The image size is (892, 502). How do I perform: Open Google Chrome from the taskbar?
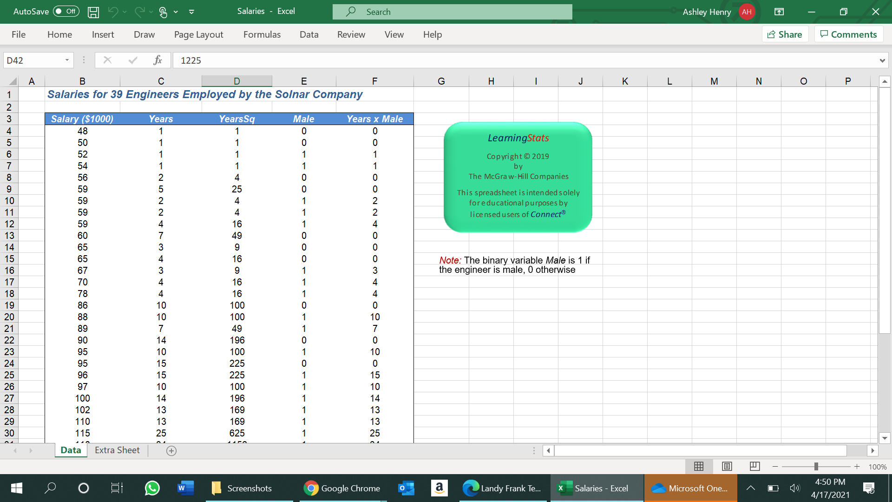point(342,488)
